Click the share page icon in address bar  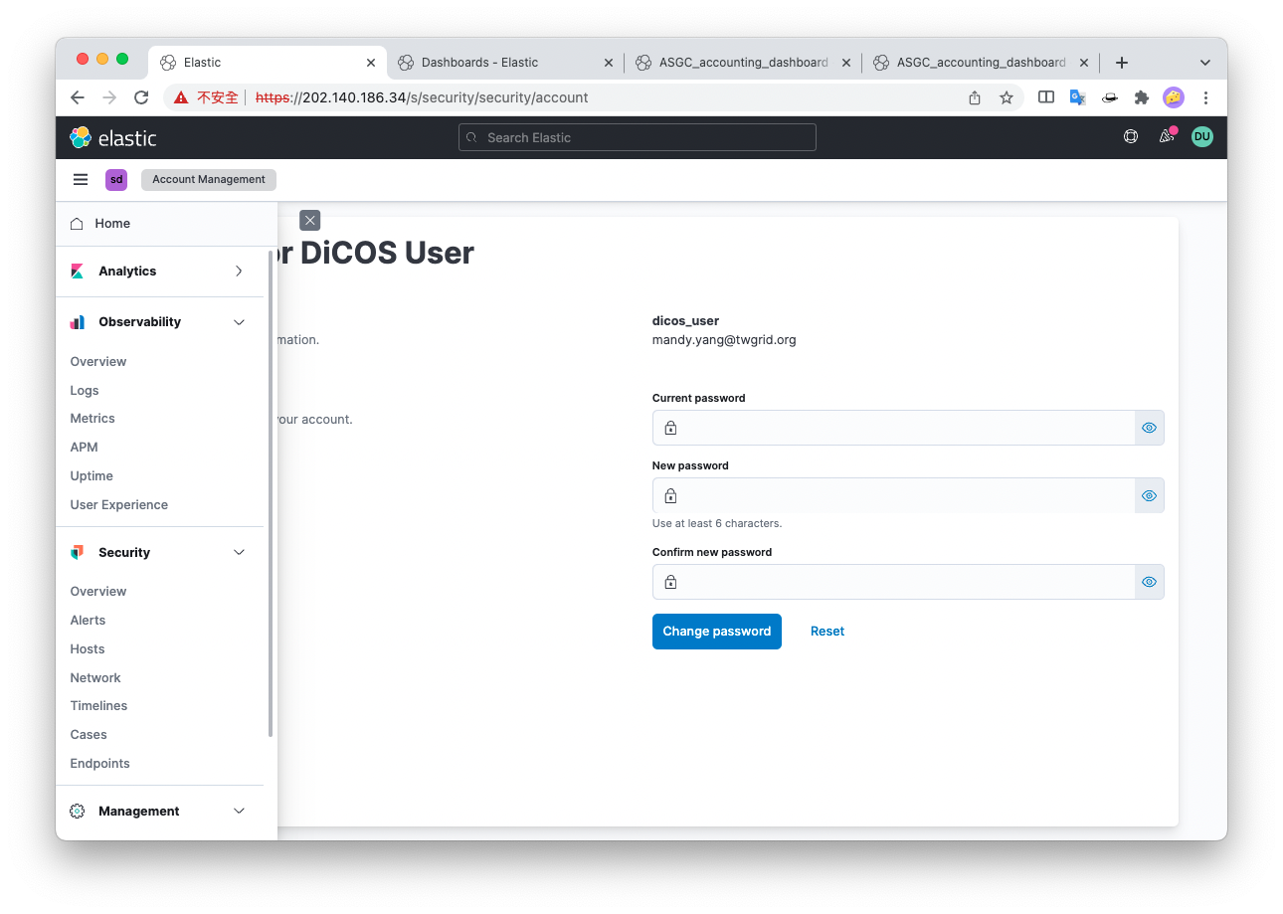click(975, 97)
